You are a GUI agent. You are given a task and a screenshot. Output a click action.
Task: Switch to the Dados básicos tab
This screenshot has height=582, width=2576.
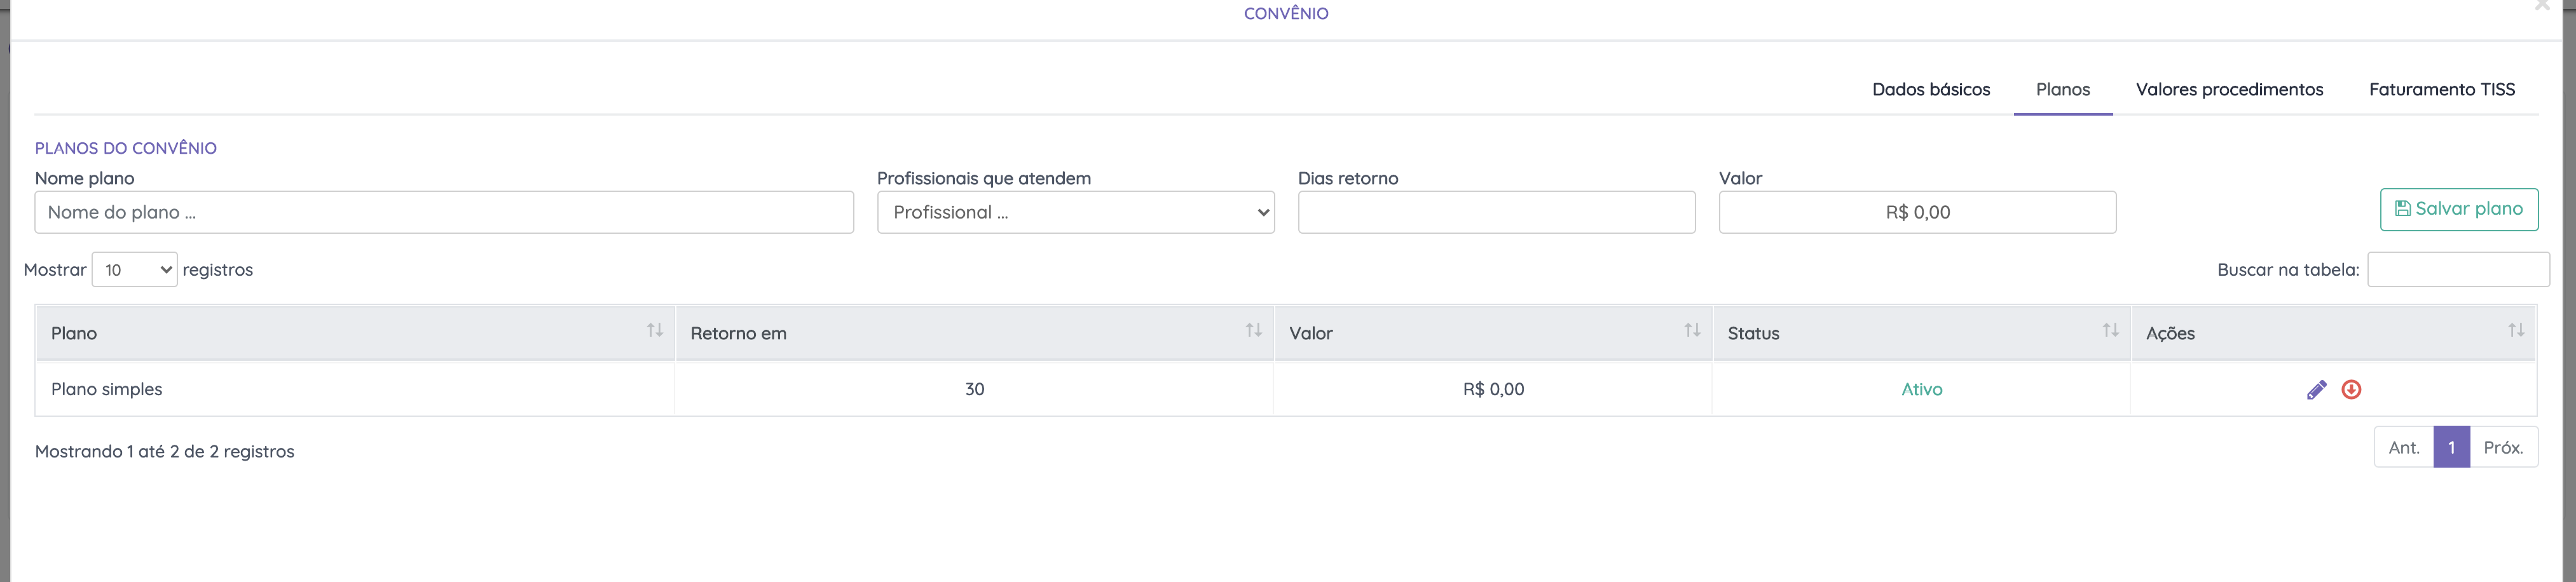(1931, 90)
